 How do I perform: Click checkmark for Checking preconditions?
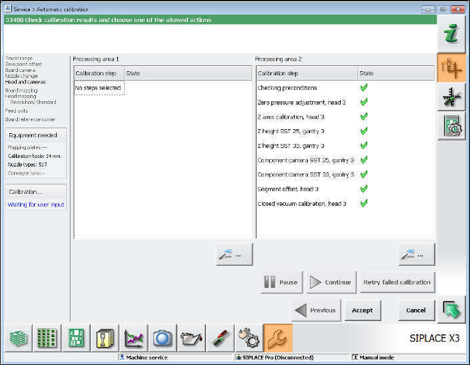click(364, 87)
